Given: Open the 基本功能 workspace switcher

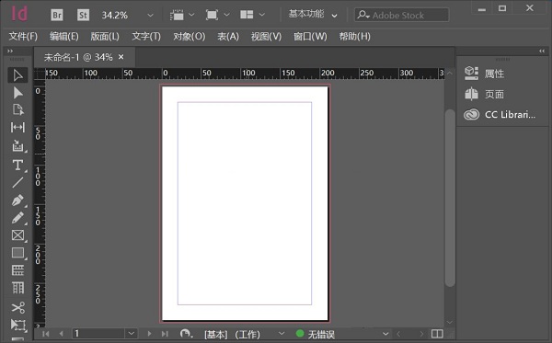Looking at the screenshot, I should (313, 15).
